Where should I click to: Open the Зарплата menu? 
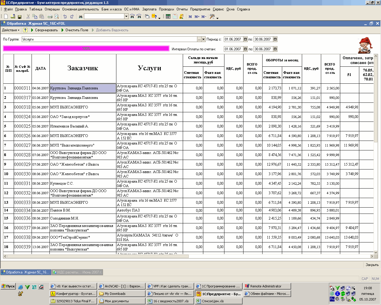149,9
